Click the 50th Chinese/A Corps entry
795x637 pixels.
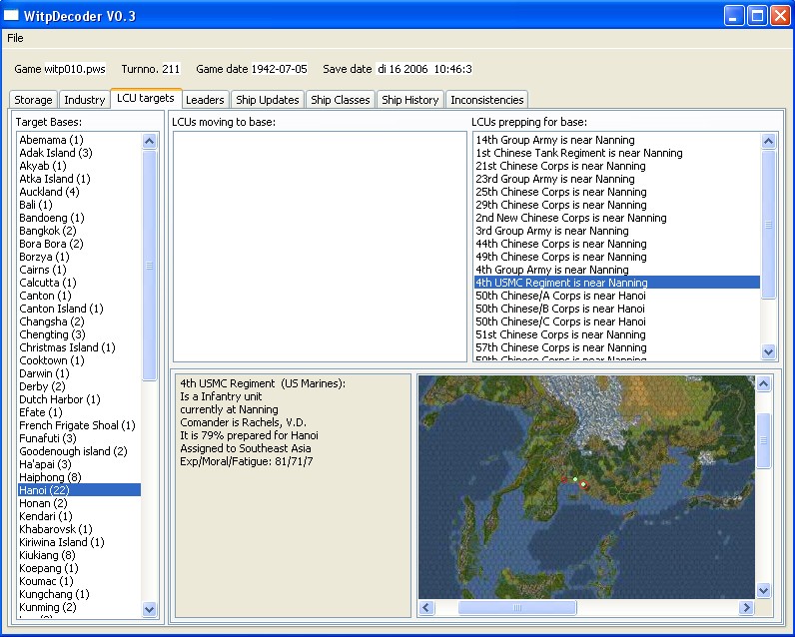(x=559, y=296)
